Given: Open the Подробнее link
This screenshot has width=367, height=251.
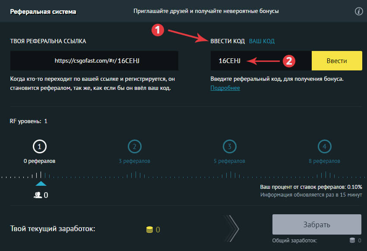Looking at the screenshot, I should click(225, 88).
